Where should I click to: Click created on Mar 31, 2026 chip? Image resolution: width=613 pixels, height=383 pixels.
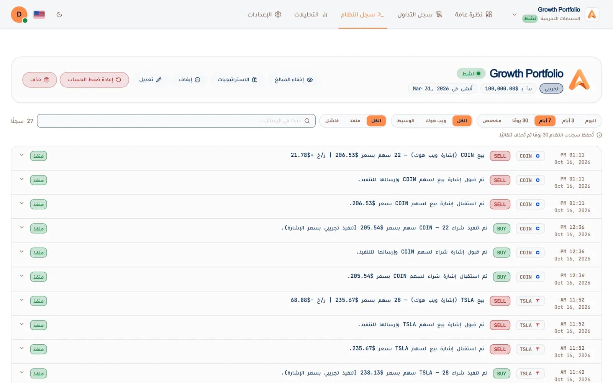pos(443,88)
